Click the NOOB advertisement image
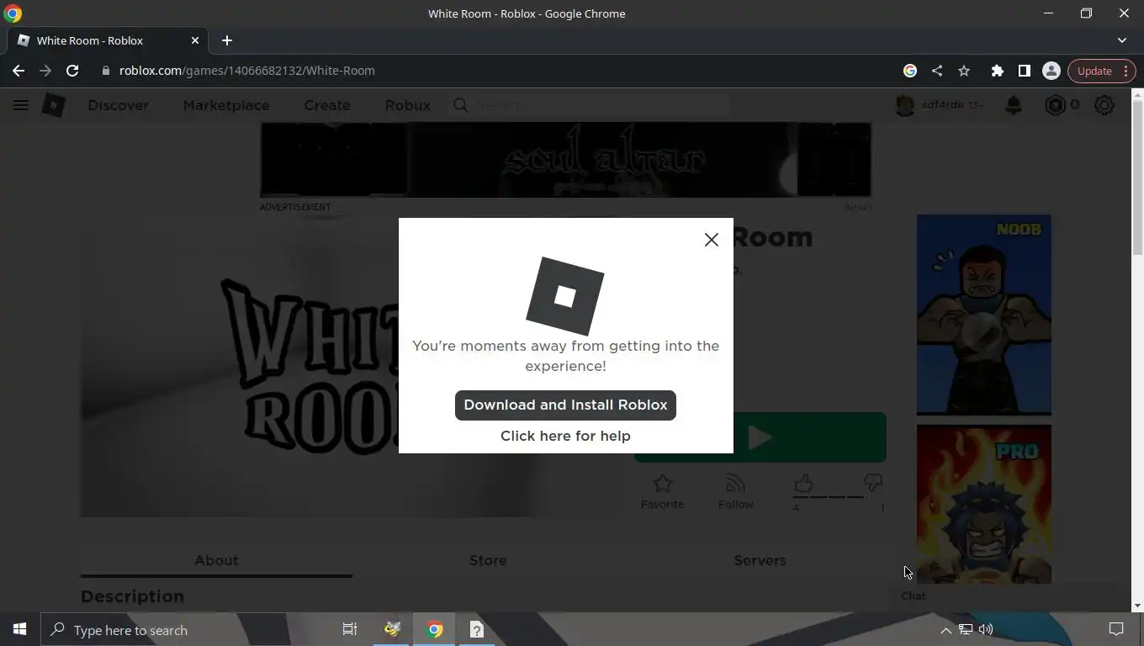 pos(983,315)
